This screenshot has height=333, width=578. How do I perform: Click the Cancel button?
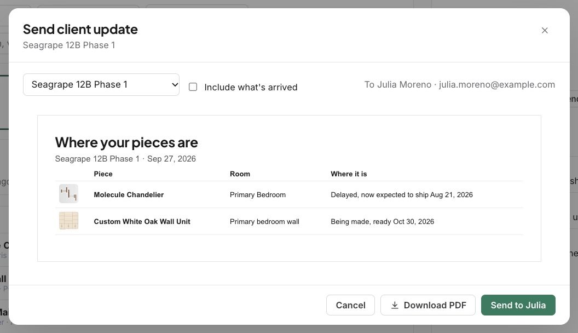pos(350,305)
